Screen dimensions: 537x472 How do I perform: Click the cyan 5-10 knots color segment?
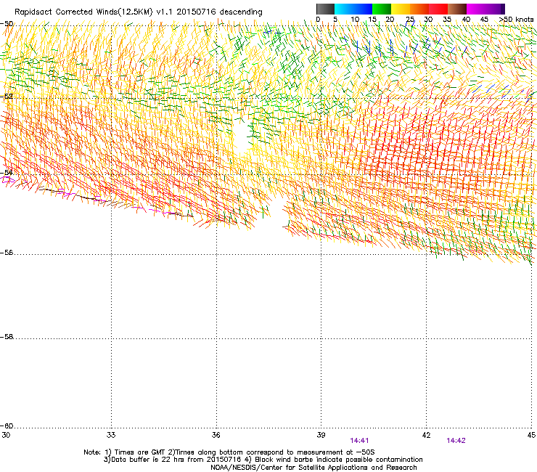point(344,9)
